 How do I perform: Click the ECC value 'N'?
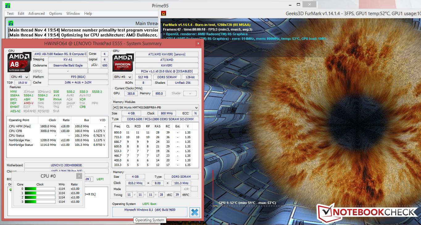tap(195, 113)
